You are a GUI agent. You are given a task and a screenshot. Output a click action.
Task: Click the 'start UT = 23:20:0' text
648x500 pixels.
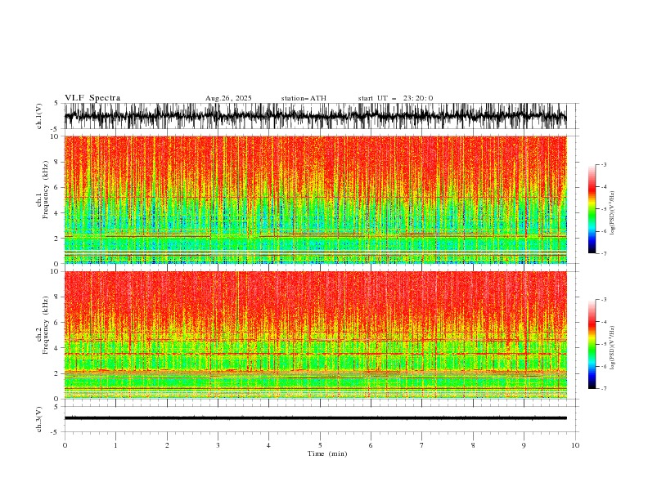pos(395,98)
